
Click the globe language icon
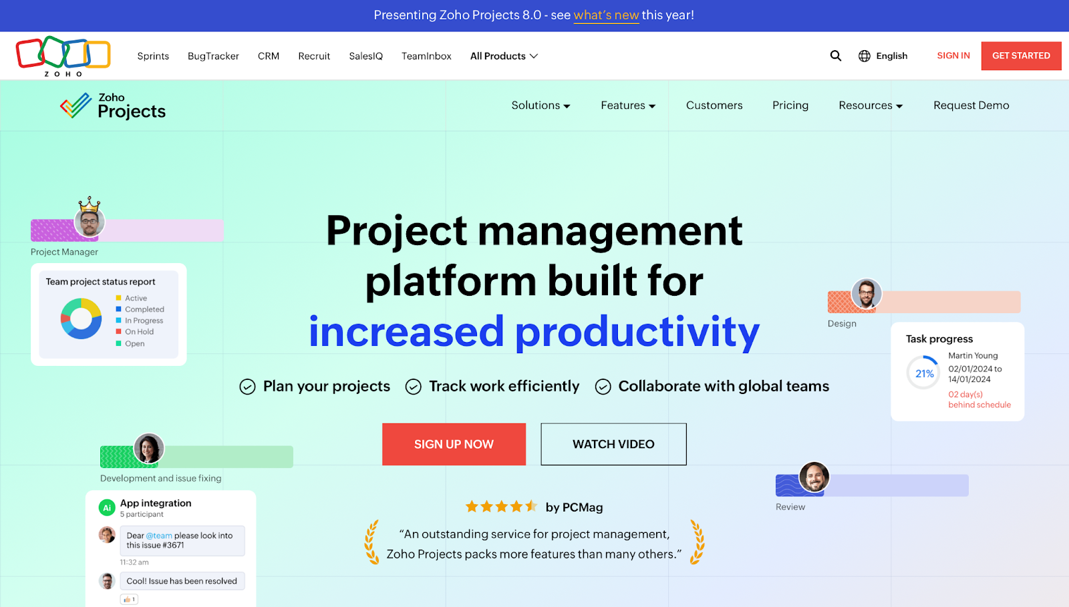click(x=864, y=55)
